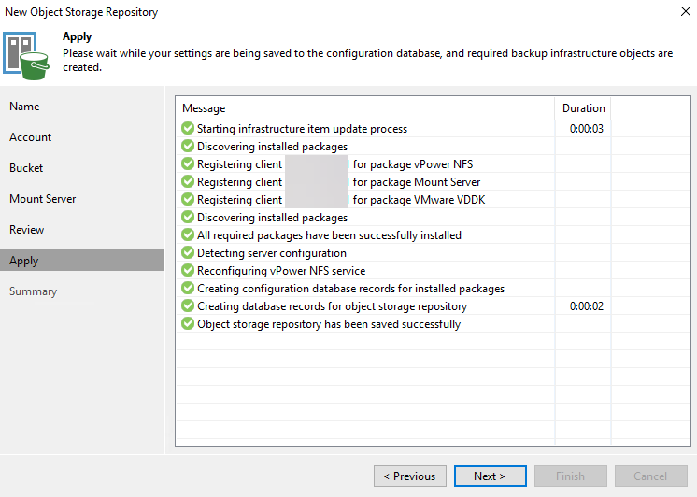Click green check beside Starting infrastructure item update
The image size is (697, 497).
pyautogui.click(x=188, y=129)
